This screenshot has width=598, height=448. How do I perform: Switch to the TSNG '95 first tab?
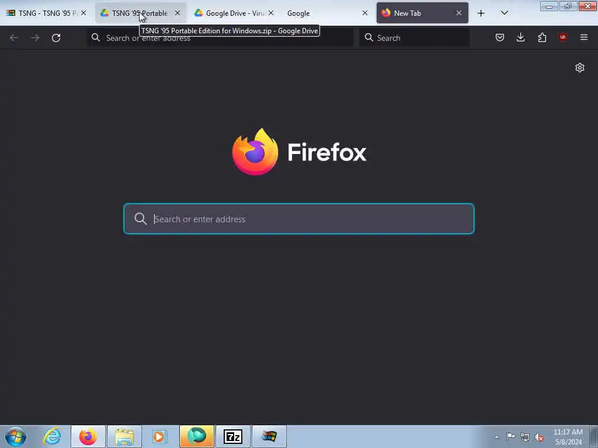(46, 13)
